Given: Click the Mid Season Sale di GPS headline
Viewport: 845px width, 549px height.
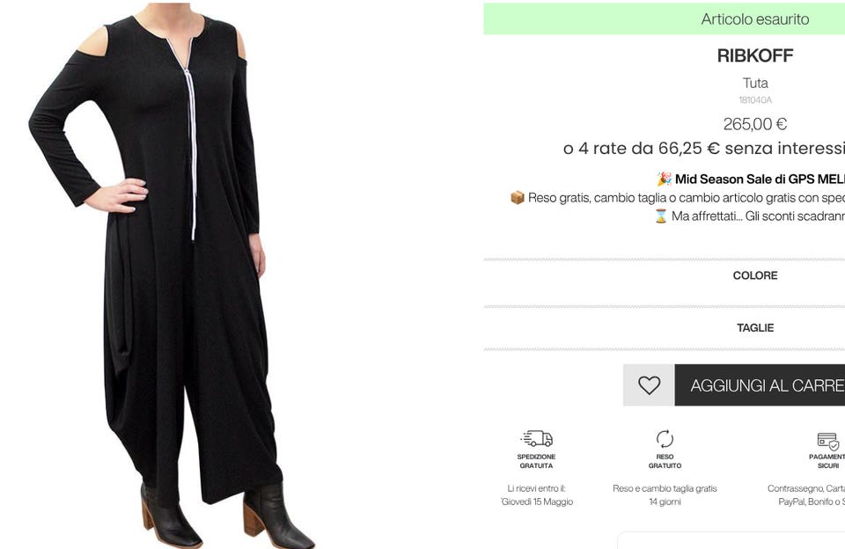Looking at the screenshot, I should [x=760, y=179].
